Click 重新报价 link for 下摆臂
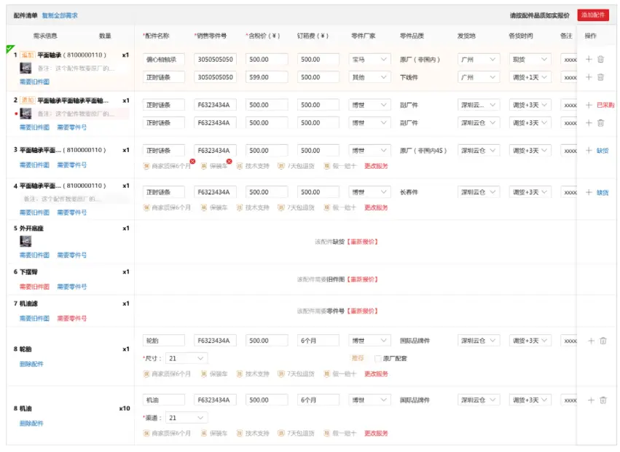 pos(363,279)
